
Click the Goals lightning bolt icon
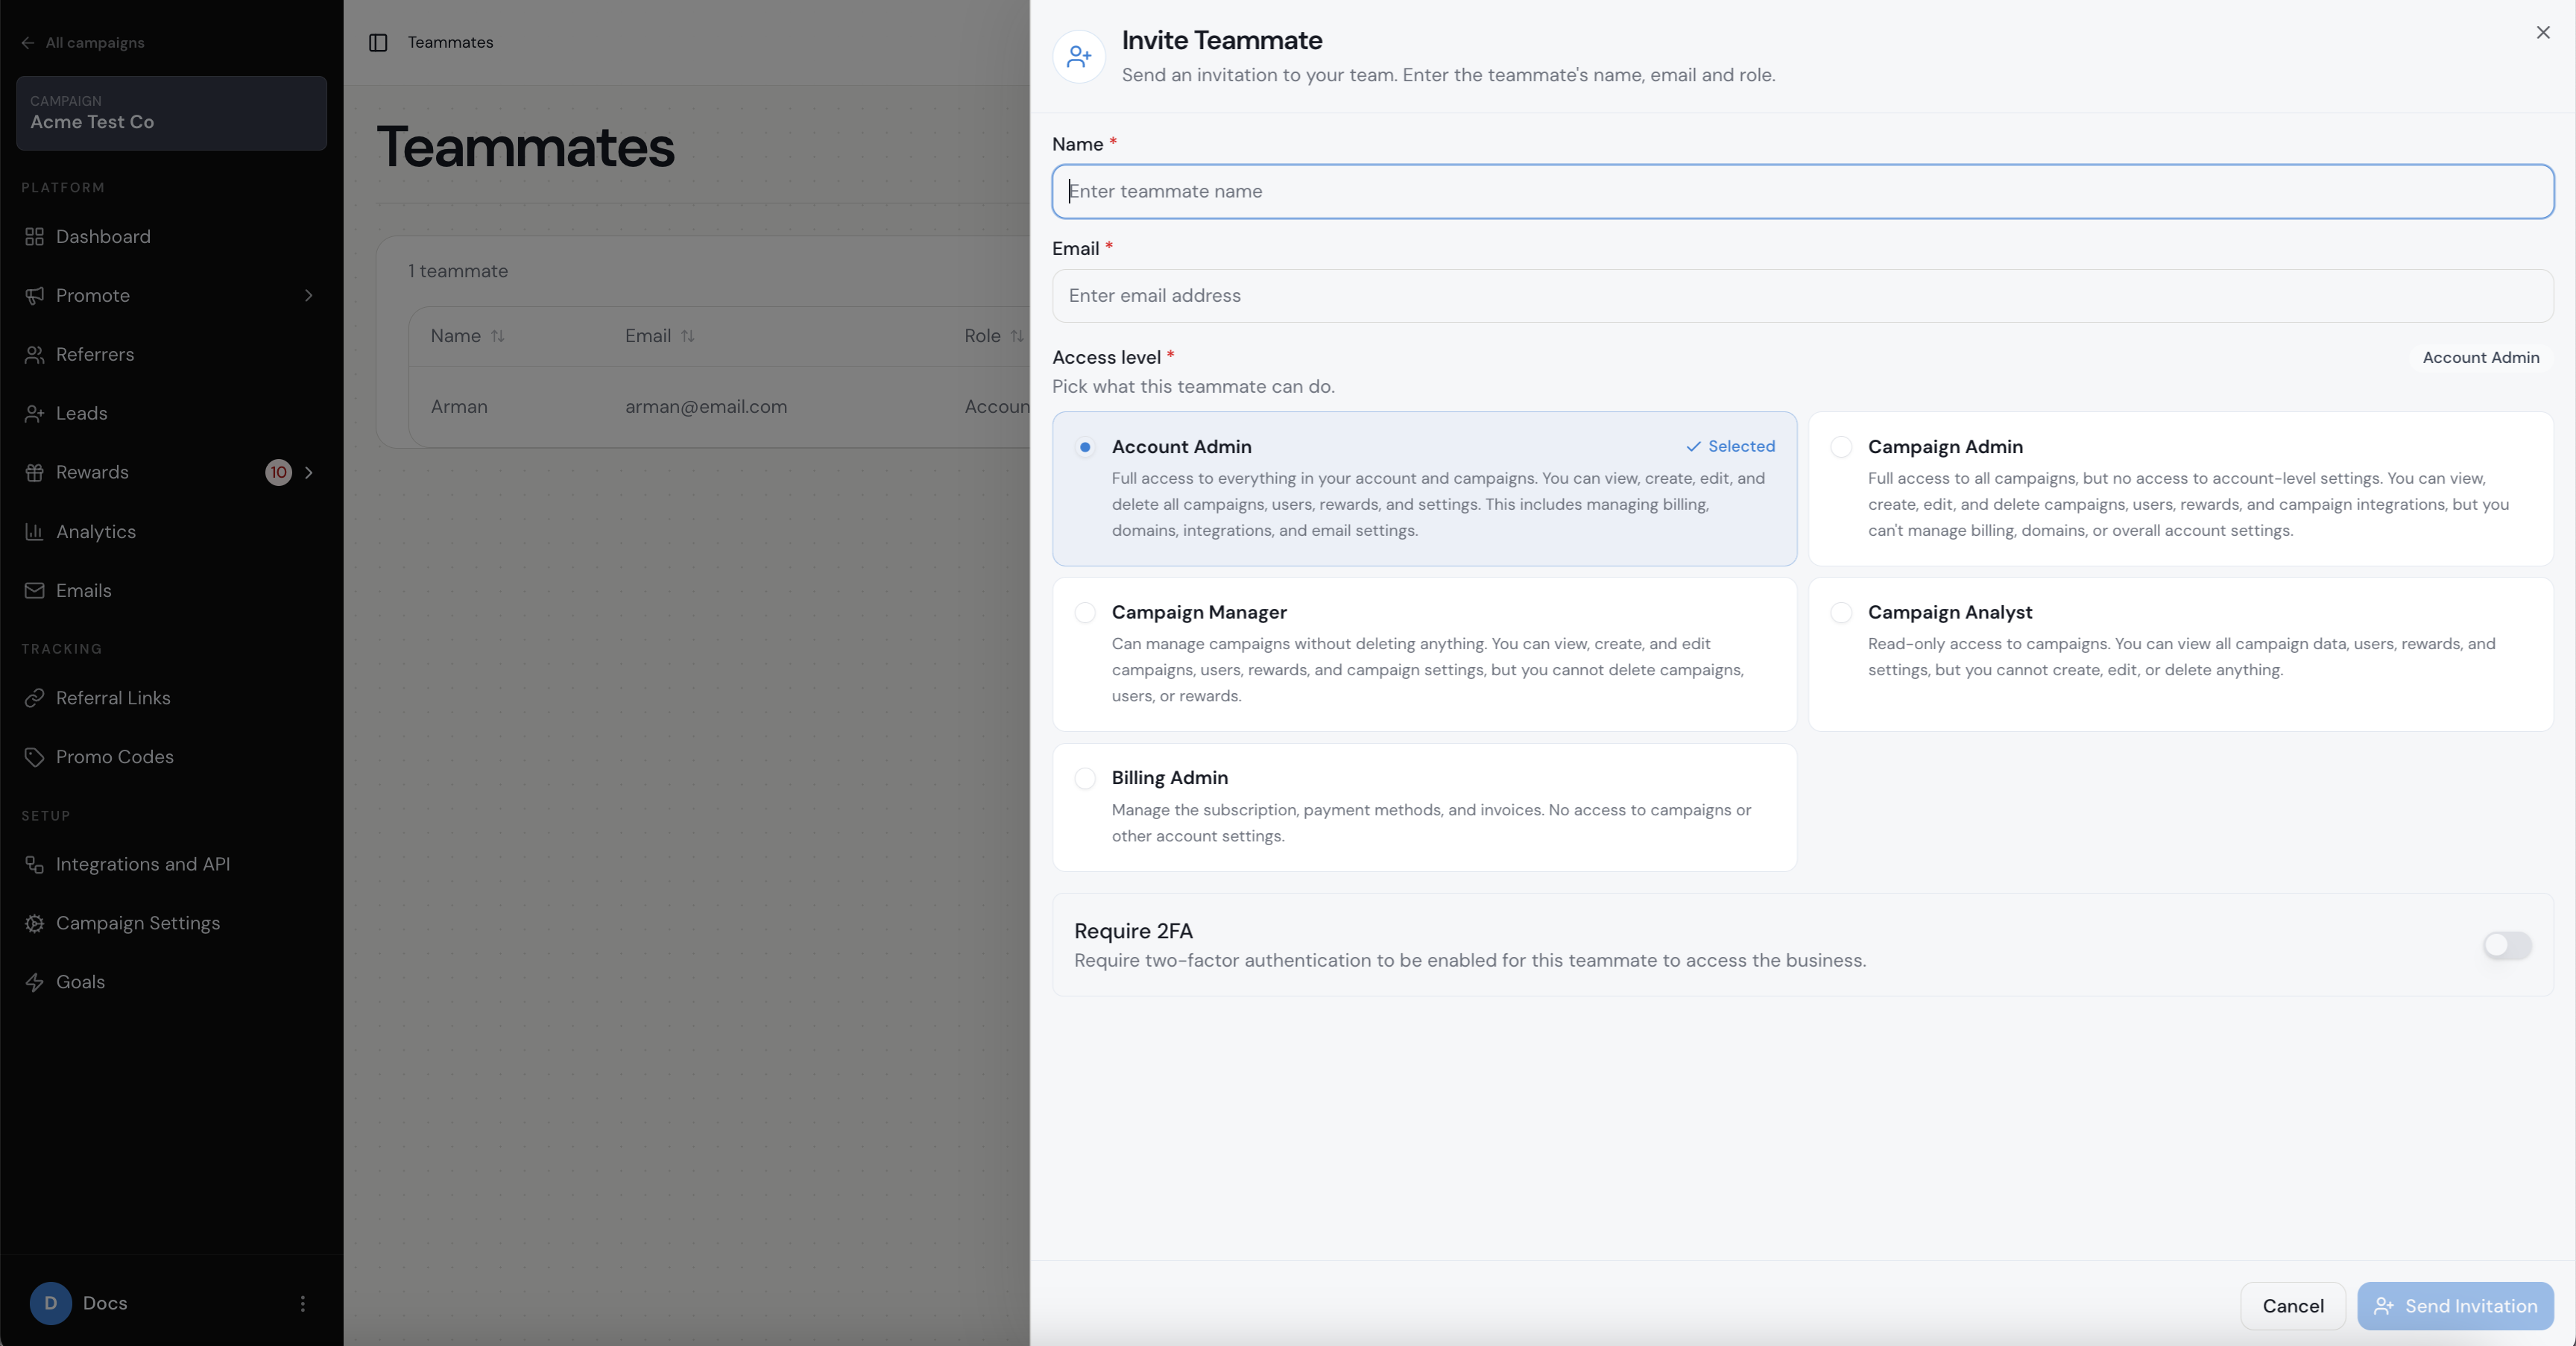(34, 983)
